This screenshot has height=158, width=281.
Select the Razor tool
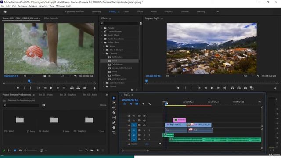(x=114, y=113)
